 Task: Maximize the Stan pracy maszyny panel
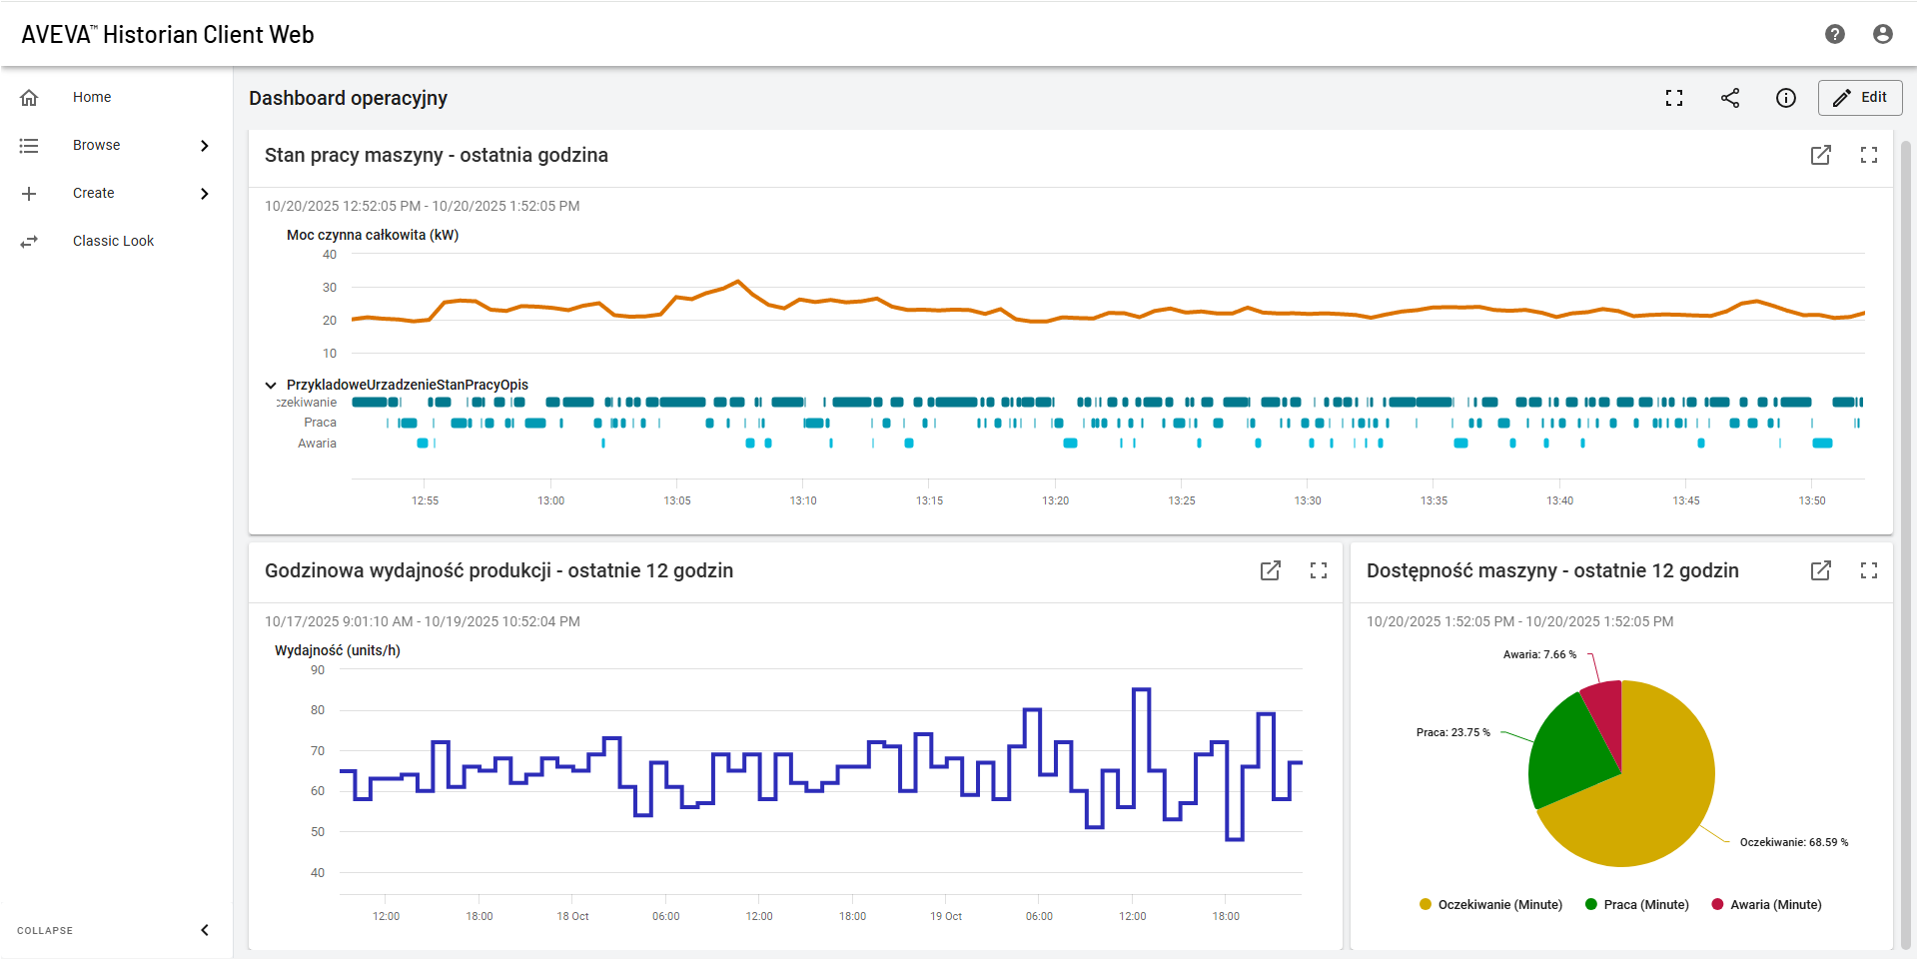point(1868,155)
